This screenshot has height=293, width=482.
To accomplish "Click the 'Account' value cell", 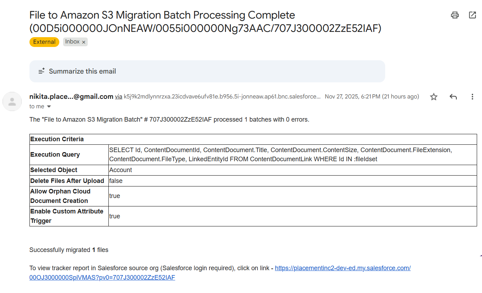I will pyautogui.click(x=293, y=170).
